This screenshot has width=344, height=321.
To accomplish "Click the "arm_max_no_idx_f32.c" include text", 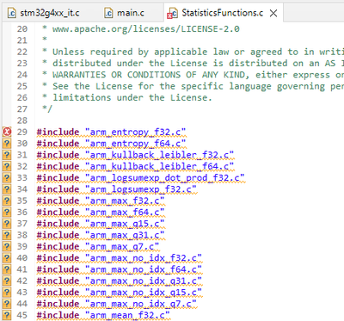I will (144, 258).
